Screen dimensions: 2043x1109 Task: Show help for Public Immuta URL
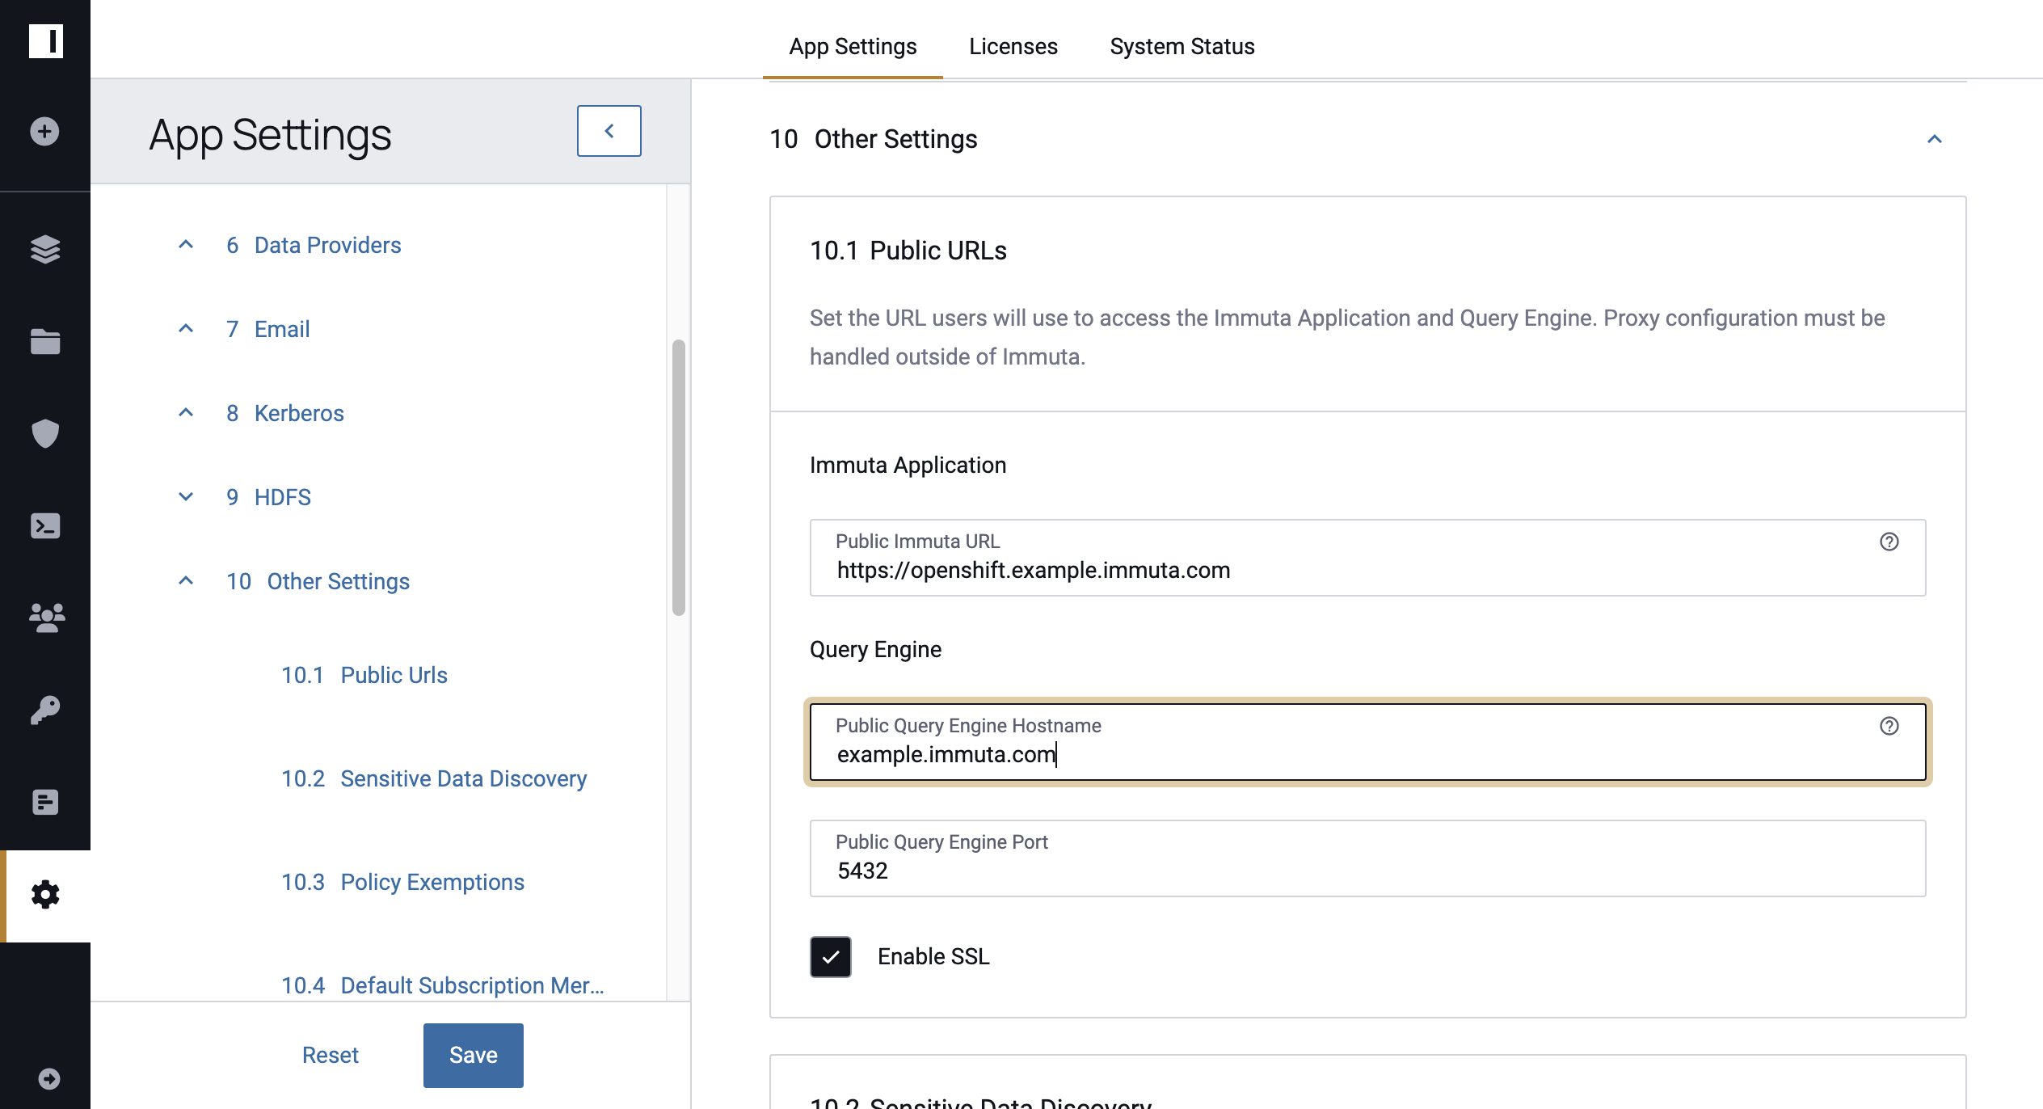click(1889, 542)
